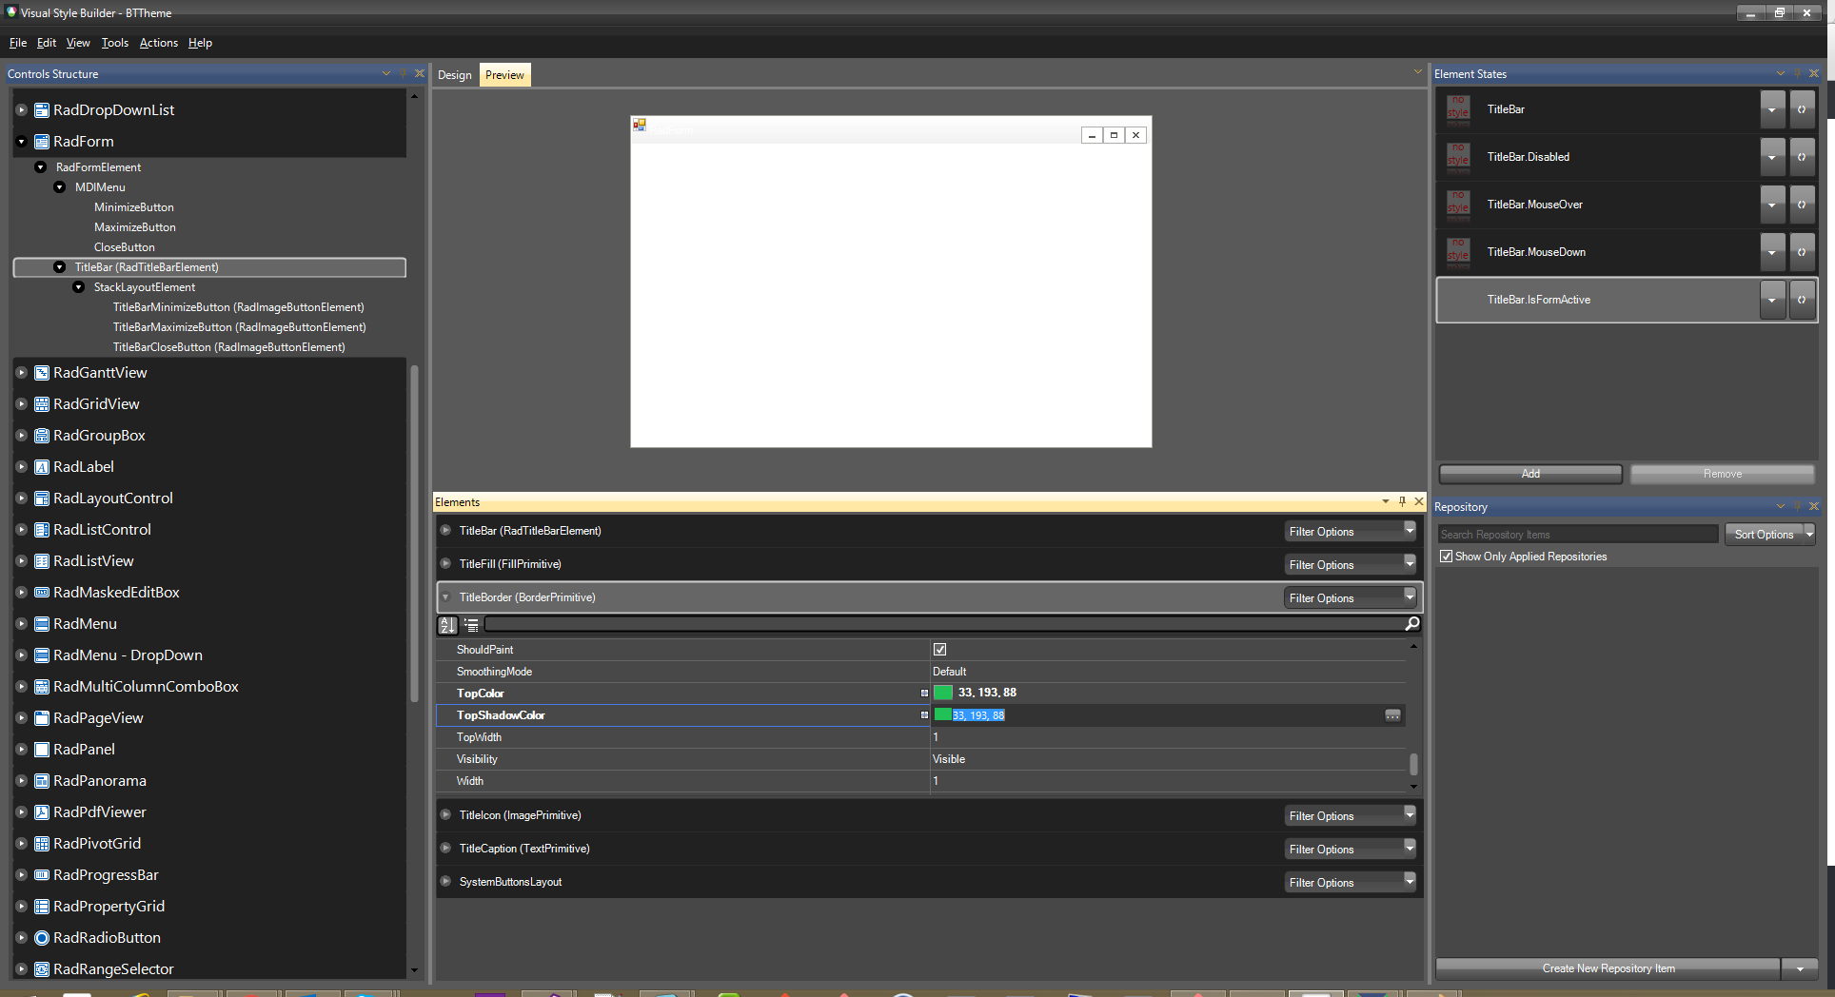The image size is (1835, 997).
Task: Click Create New Repository Item button
Action: [x=1608, y=968]
